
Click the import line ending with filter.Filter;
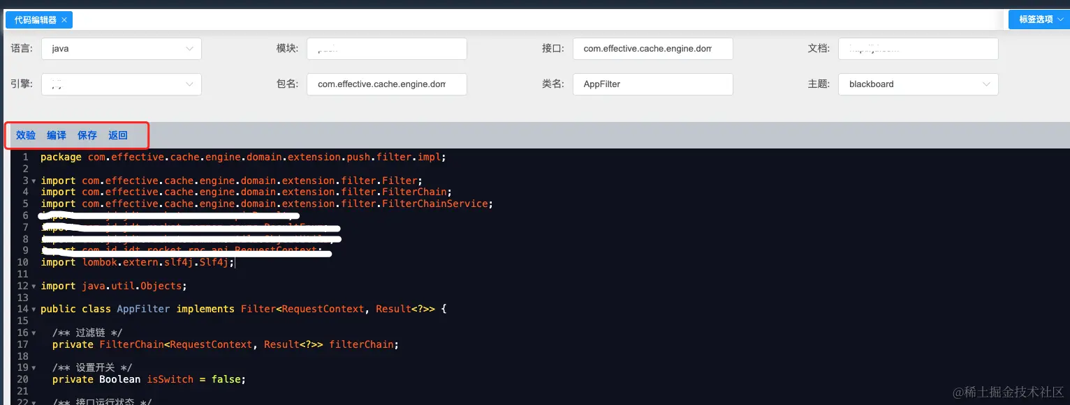(x=232, y=181)
